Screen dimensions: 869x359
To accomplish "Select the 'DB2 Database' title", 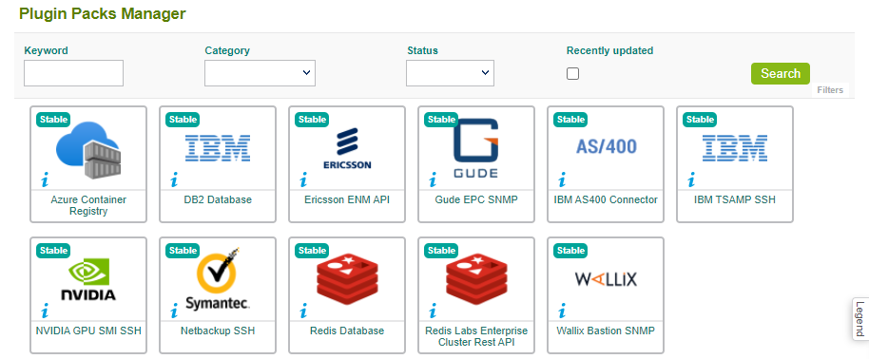I will click(218, 199).
